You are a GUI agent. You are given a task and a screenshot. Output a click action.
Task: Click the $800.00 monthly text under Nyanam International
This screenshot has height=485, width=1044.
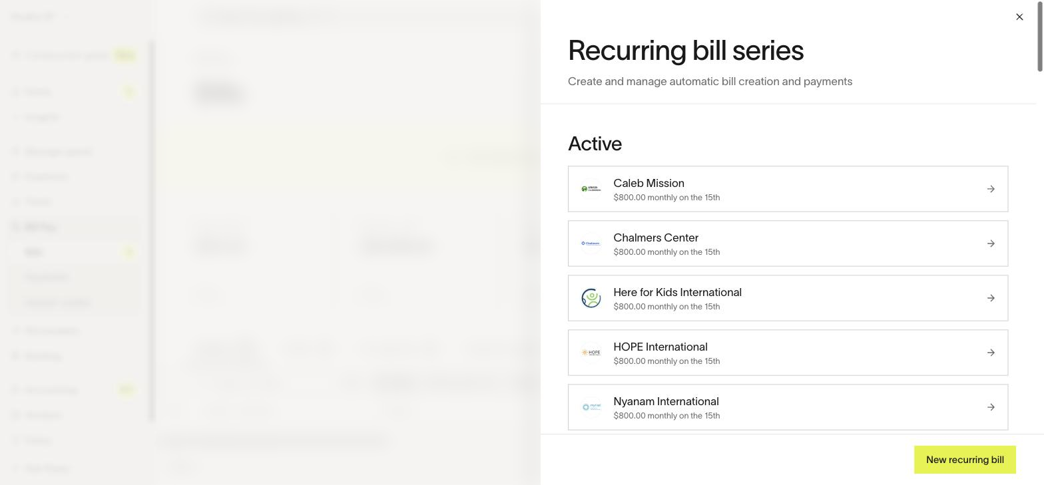click(666, 416)
